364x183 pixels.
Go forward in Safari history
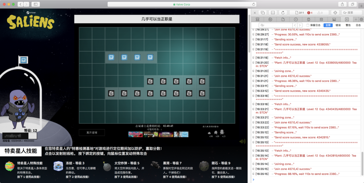point(27,4)
